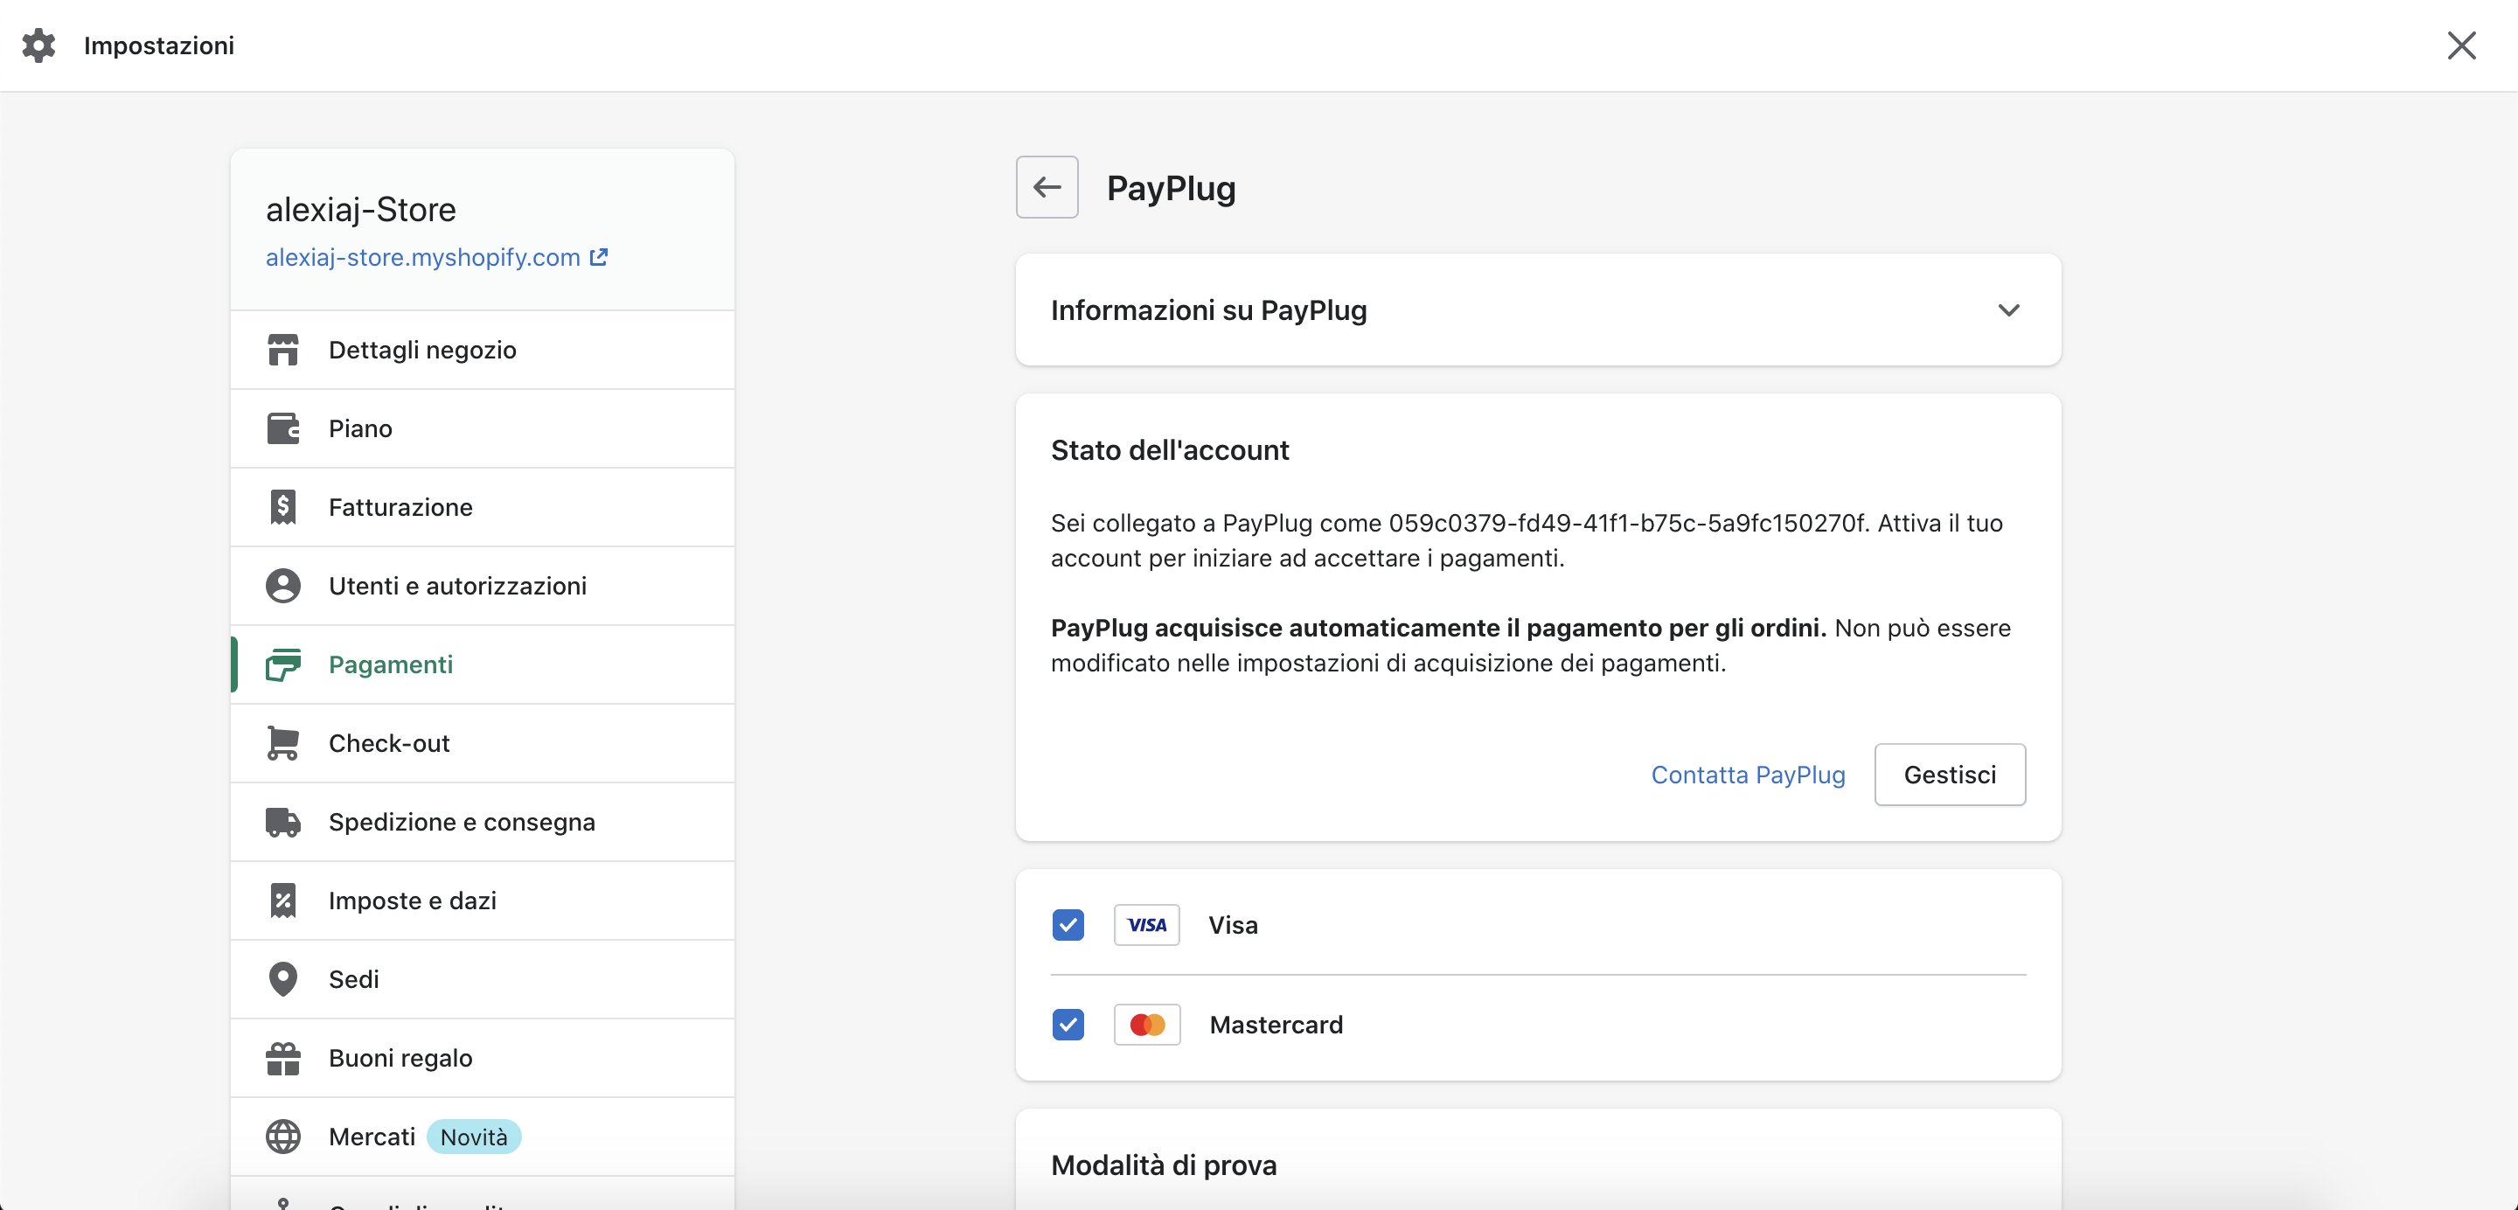The image size is (2518, 1210).
Task: Click the Stato dell'account heading
Action: [x=1169, y=449]
